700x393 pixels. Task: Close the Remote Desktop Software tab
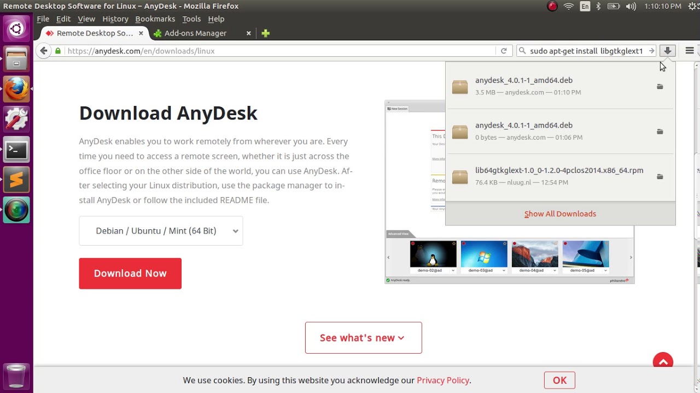(x=141, y=33)
